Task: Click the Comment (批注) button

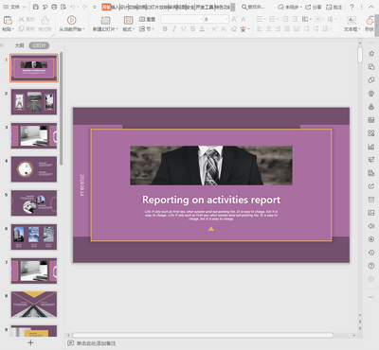Action: 334,7
